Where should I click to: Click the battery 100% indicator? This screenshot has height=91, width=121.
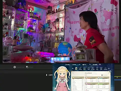tap(49, 75)
